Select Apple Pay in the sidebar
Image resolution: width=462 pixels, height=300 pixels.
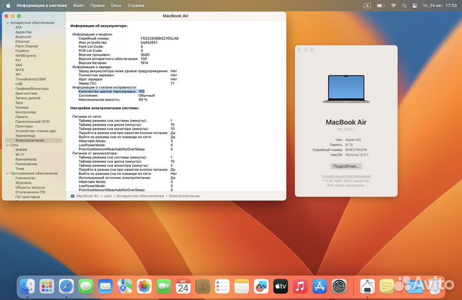tap(24, 32)
